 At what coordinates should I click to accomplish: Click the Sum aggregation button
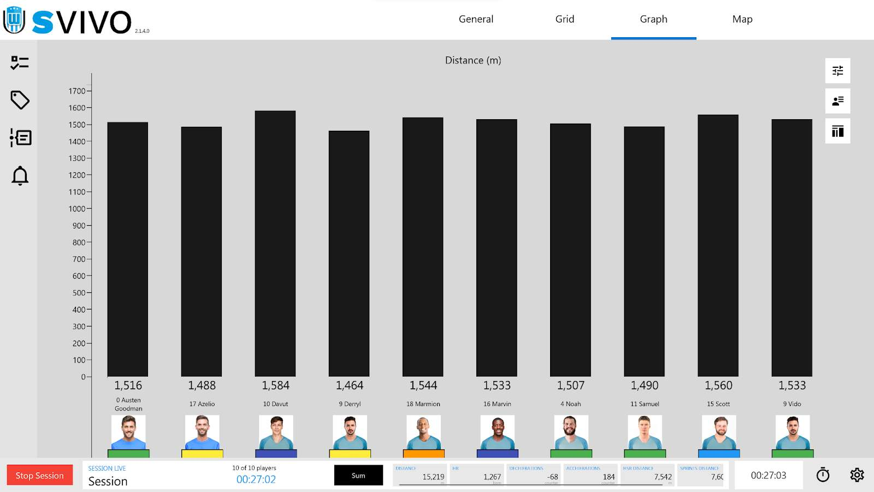358,475
